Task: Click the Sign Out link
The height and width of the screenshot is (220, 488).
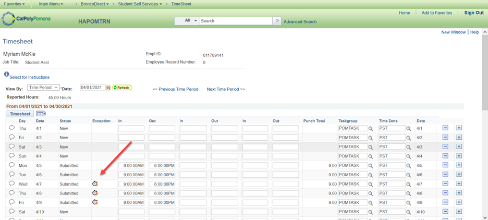Action: (x=473, y=13)
